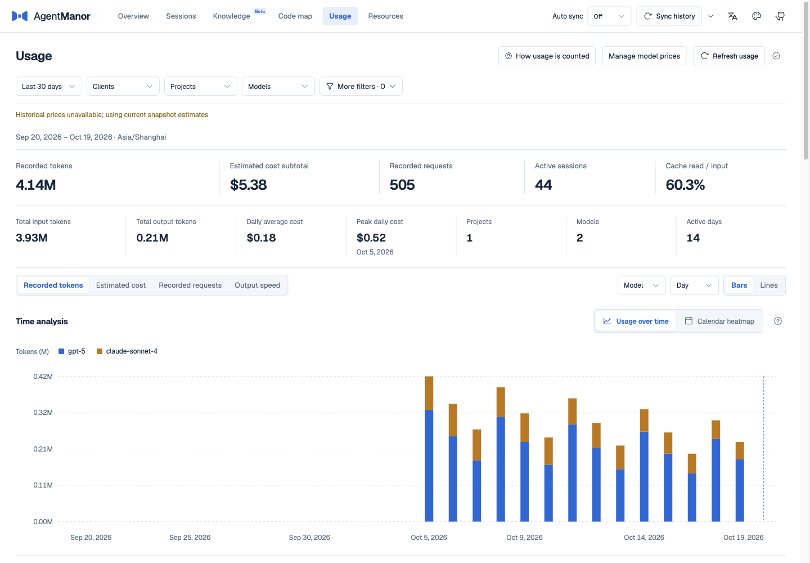Go to the Overview tab
Viewport: 810px width, 563px height.
[x=133, y=16]
